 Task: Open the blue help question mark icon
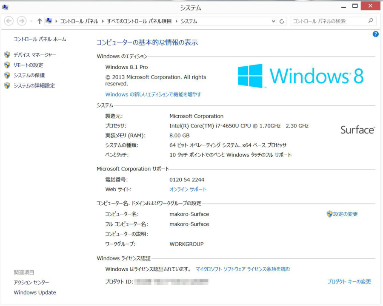(x=375, y=34)
